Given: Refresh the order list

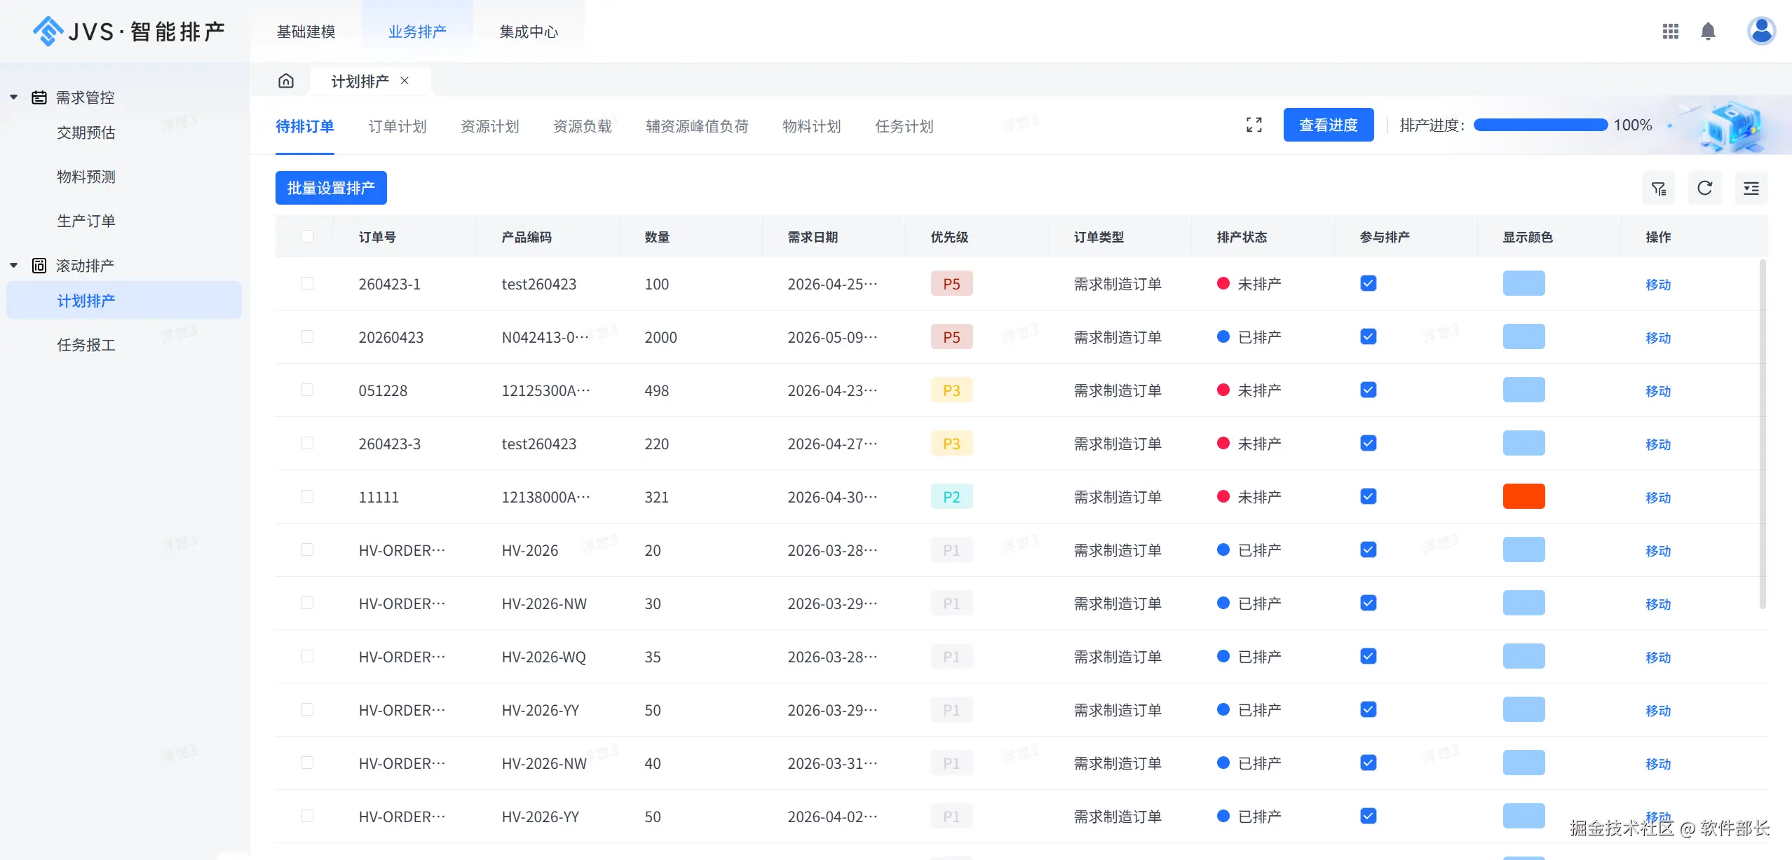Looking at the screenshot, I should tap(1704, 188).
